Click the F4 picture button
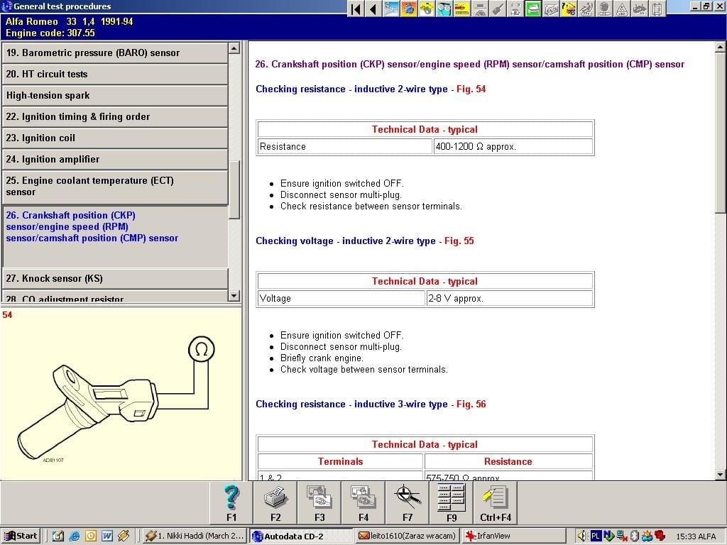This screenshot has width=727, height=545. (363, 503)
